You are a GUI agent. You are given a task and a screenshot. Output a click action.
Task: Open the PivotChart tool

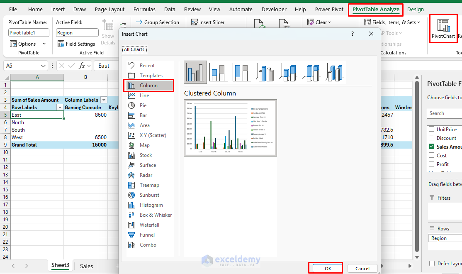tap(443, 28)
